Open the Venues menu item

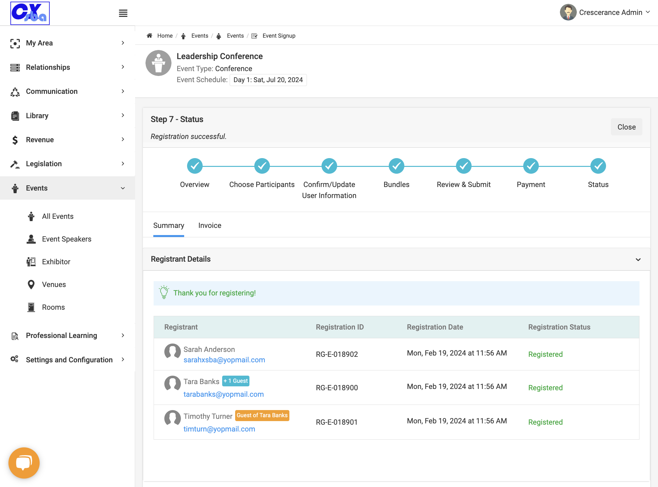pyautogui.click(x=54, y=285)
